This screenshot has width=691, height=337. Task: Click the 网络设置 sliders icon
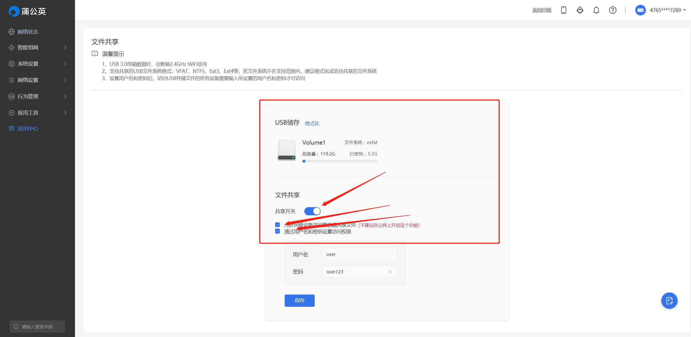pyautogui.click(x=11, y=80)
